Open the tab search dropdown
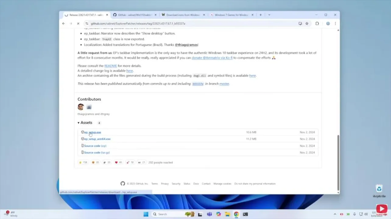391x219 pixels. [x=269, y=15]
